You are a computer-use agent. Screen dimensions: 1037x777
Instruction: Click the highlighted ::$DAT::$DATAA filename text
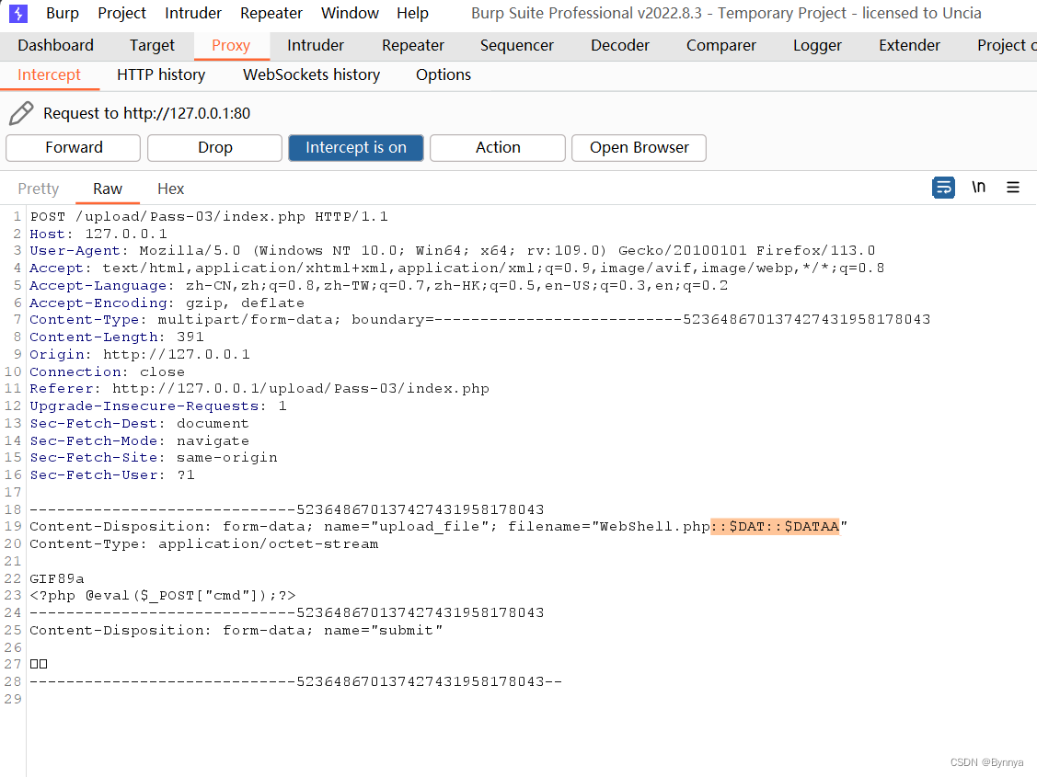(x=775, y=527)
